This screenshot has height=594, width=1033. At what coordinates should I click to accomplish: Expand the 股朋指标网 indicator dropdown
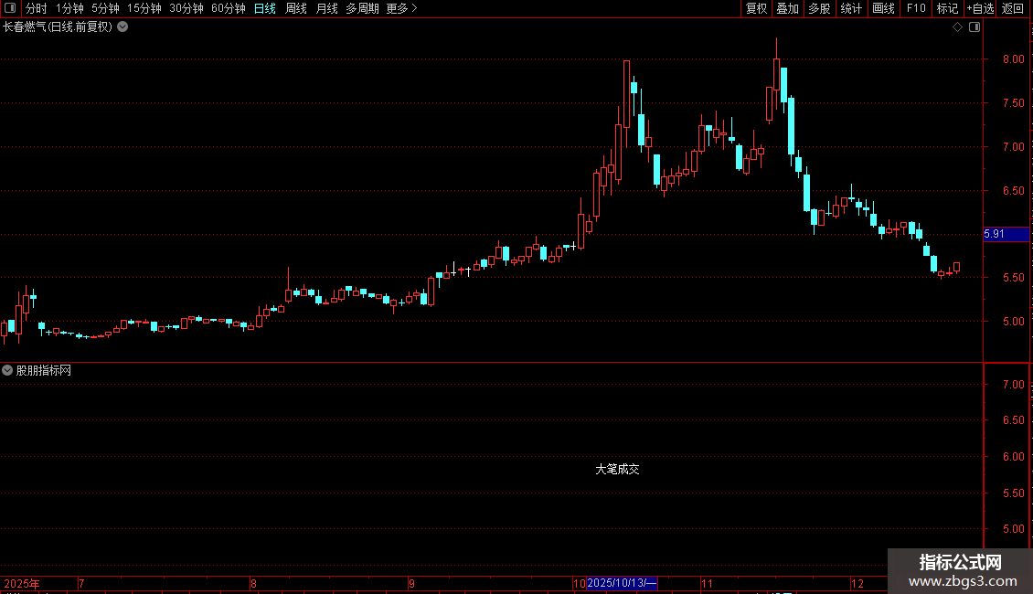tap(7, 371)
